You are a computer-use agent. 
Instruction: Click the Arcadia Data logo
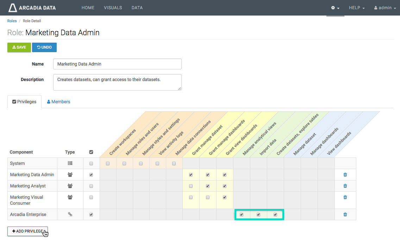[x=32, y=8]
